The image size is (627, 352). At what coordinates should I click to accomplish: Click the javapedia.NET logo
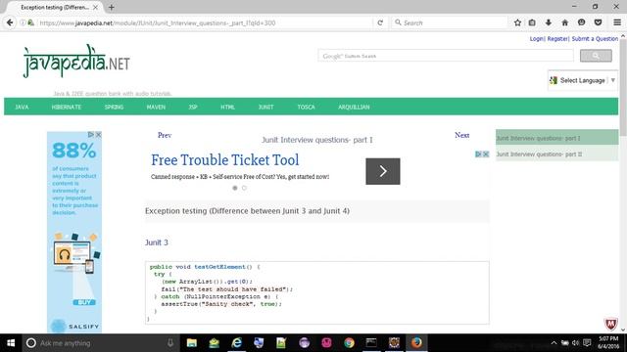click(76, 61)
